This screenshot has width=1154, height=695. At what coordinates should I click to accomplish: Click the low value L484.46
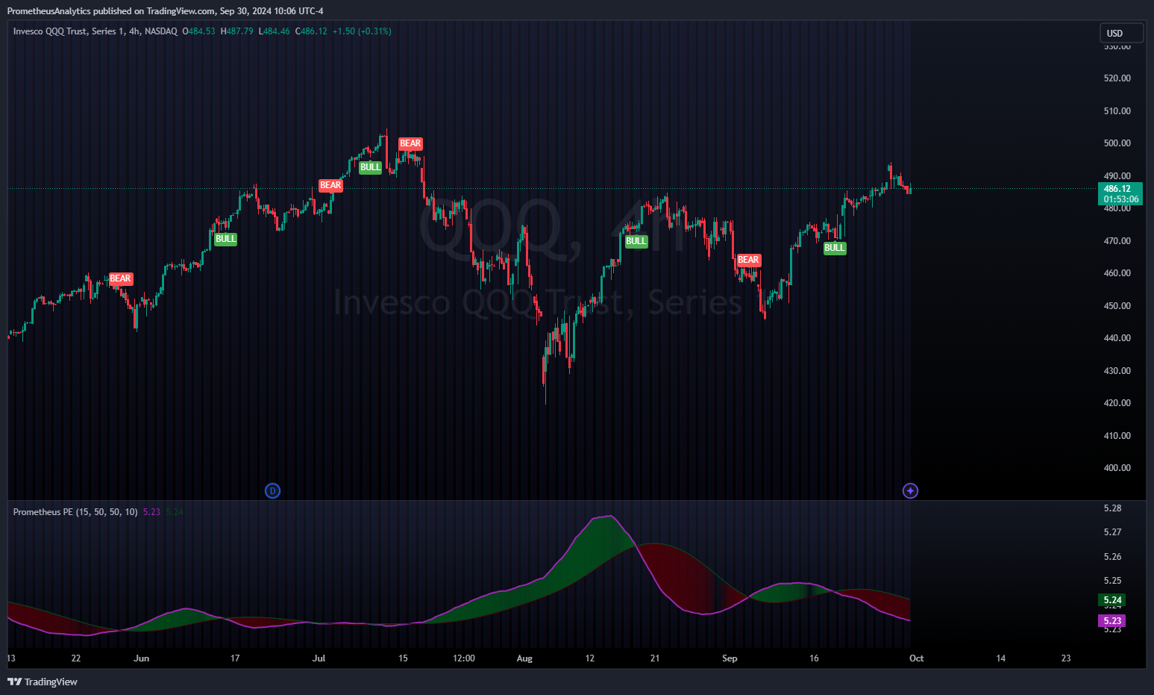tap(274, 31)
